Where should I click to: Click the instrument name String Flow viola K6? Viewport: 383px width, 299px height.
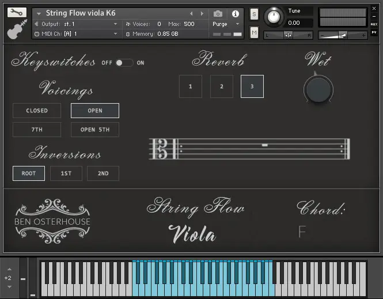click(81, 13)
